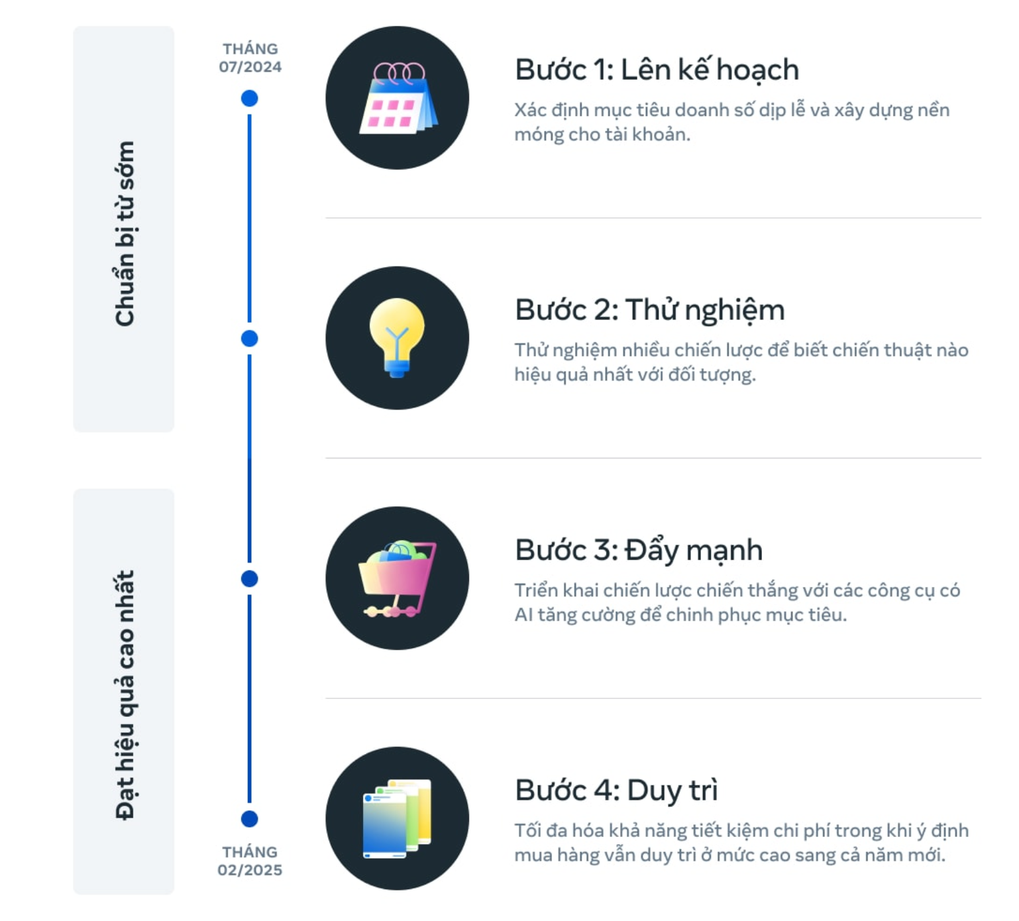1019x921 pixels.
Task: Click the description starting 'Triển khai chiến lược'
Action: (737, 602)
